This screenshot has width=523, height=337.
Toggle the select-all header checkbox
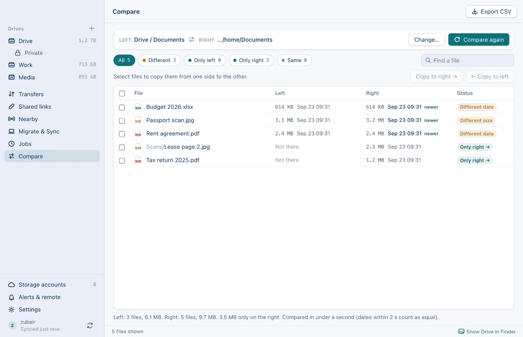click(x=122, y=93)
